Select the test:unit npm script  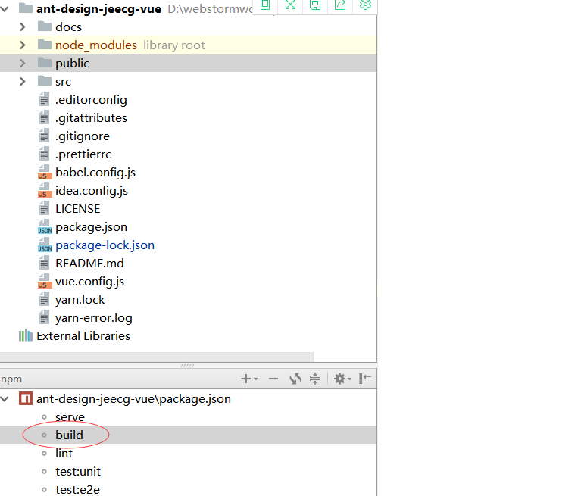tap(78, 471)
